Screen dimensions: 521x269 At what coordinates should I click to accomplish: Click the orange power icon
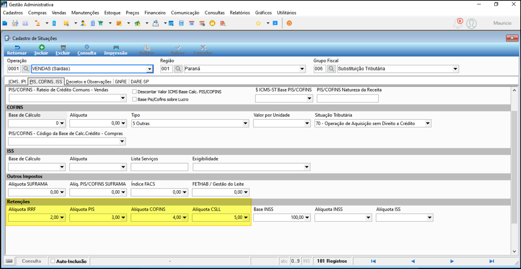[x=289, y=23]
